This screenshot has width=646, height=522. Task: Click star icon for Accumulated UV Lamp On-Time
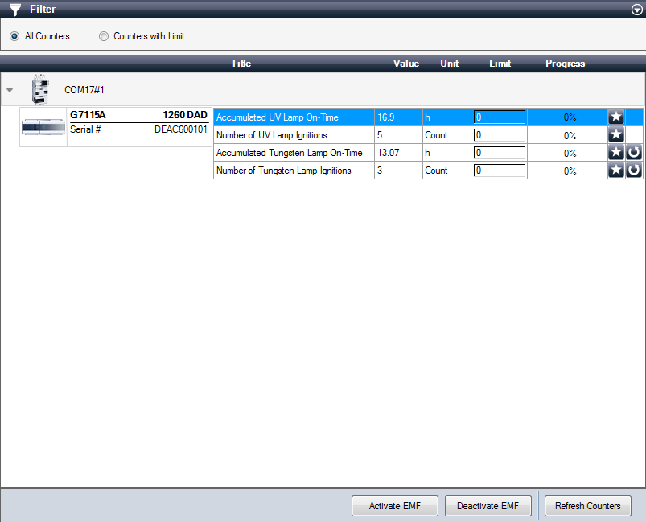pyautogui.click(x=616, y=117)
